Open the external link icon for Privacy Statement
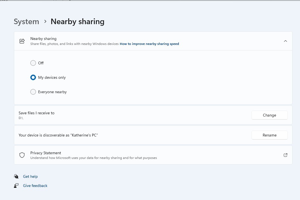This screenshot has width=300, height=200. click(x=285, y=155)
